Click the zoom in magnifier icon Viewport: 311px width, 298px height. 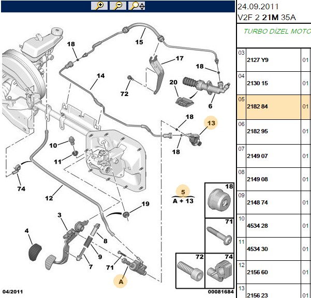point(99,6)
